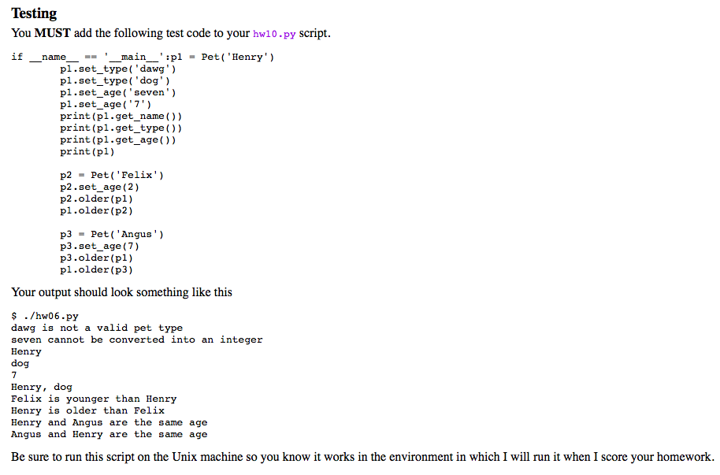Click the p1.set_type('dawg') code line
Viewport: 720px width, 475px height.
tap(112, 69)
